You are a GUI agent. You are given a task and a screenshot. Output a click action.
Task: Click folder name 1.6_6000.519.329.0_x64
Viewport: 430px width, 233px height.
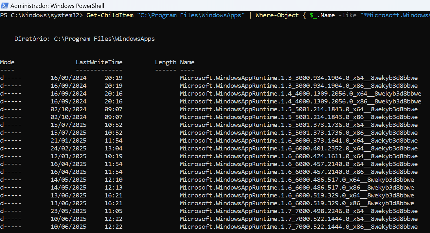(297, 195)
